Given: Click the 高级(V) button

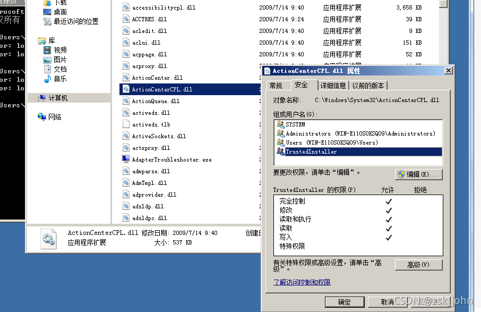Looking at the screenshot, I should [x=419, y=265].
